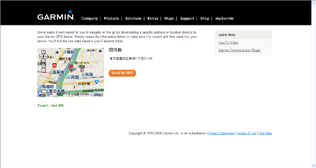The width and height of the screenshot is (316, 168).
Task: Pan the map left with the left arrow
Action: point(41,56)
